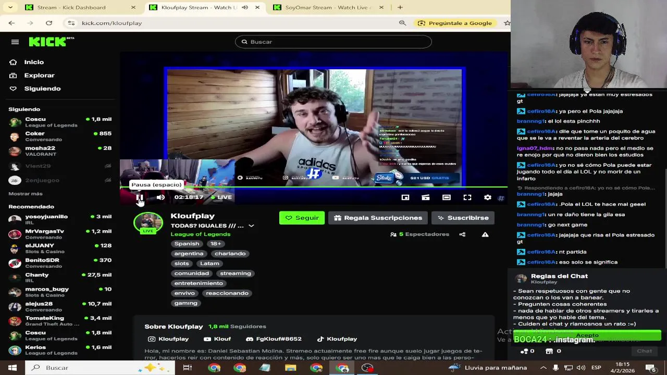Image resolution: width=667 pixels, height=375 pixels.
Task: Open alejus28 recommended channel
Action: 60,306
